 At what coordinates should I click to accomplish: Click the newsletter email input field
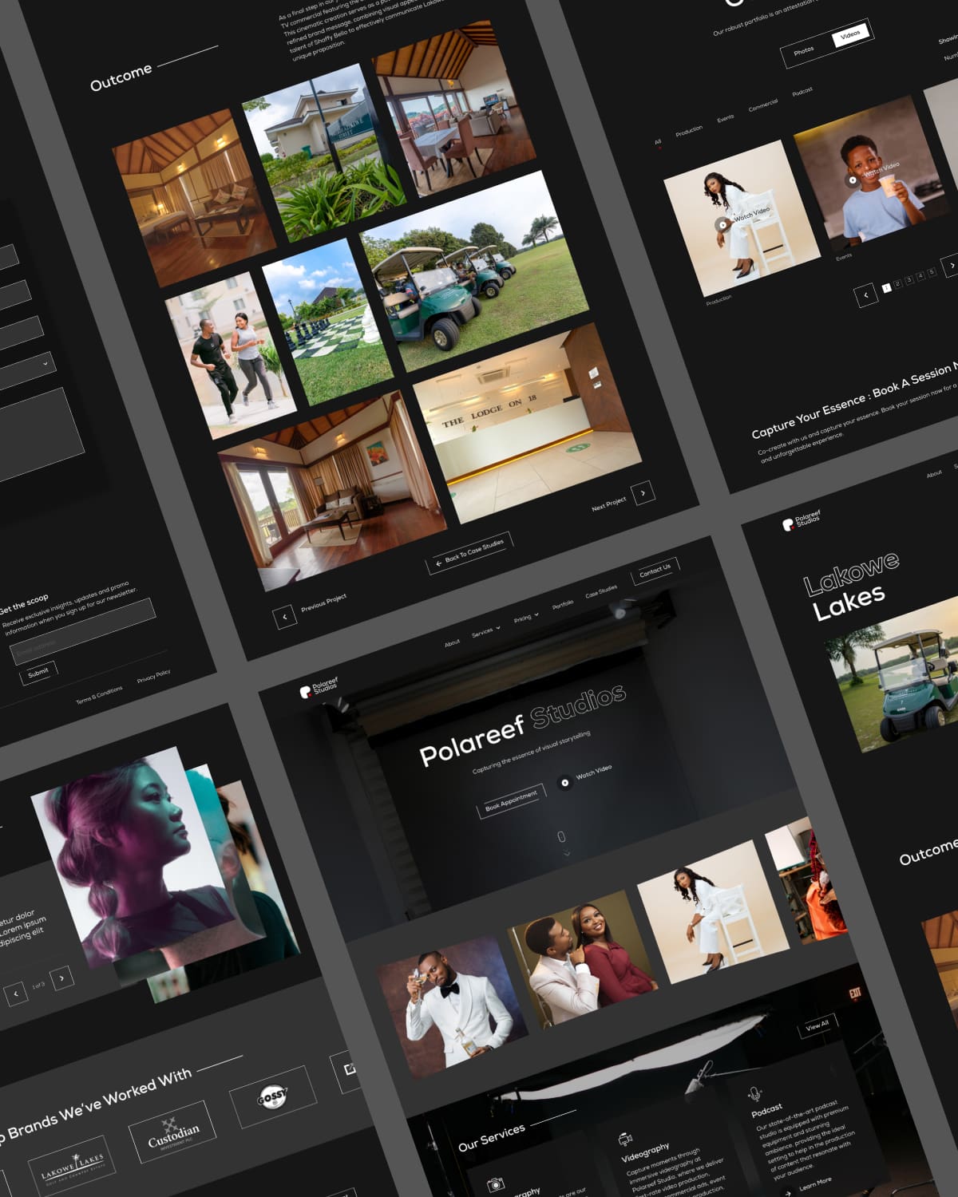(x=82, y=632)
